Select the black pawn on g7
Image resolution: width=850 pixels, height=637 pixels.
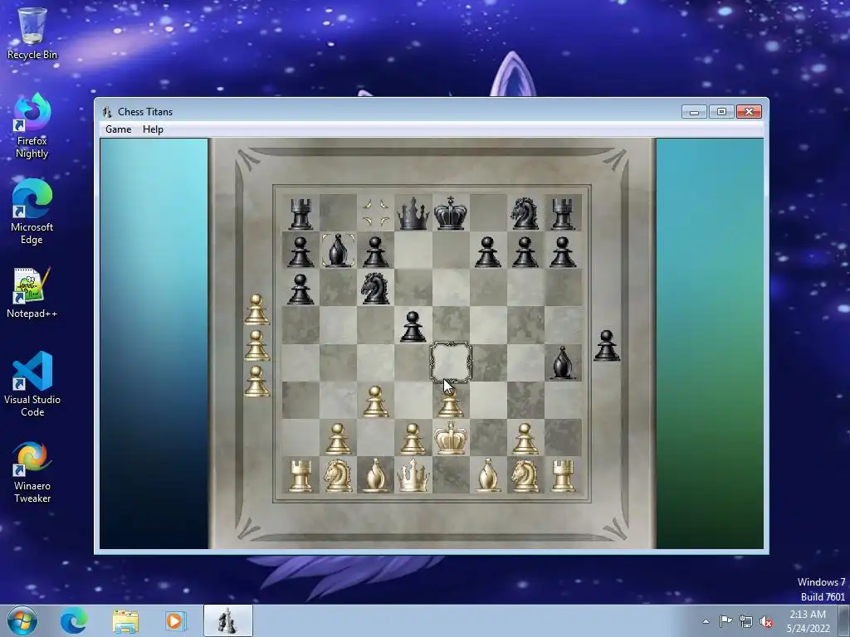(x=525, y=251)
